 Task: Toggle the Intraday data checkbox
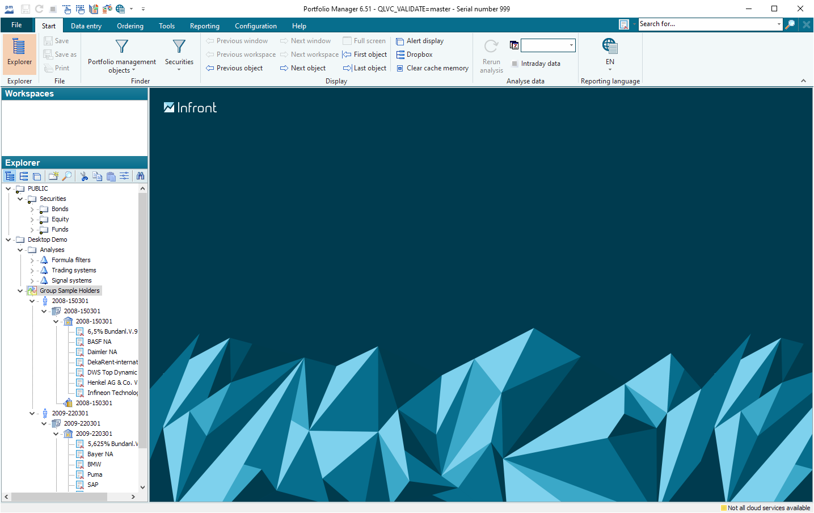click(515, 64)
